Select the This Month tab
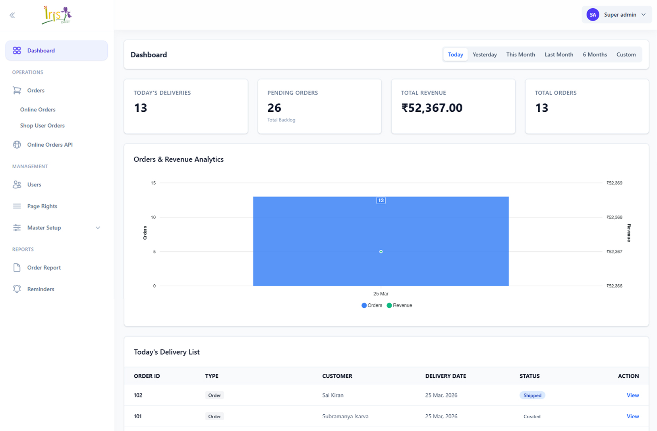 coord(520,54)
